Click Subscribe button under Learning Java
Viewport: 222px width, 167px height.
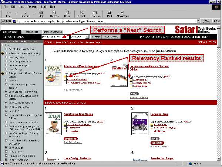coord(157,143)
